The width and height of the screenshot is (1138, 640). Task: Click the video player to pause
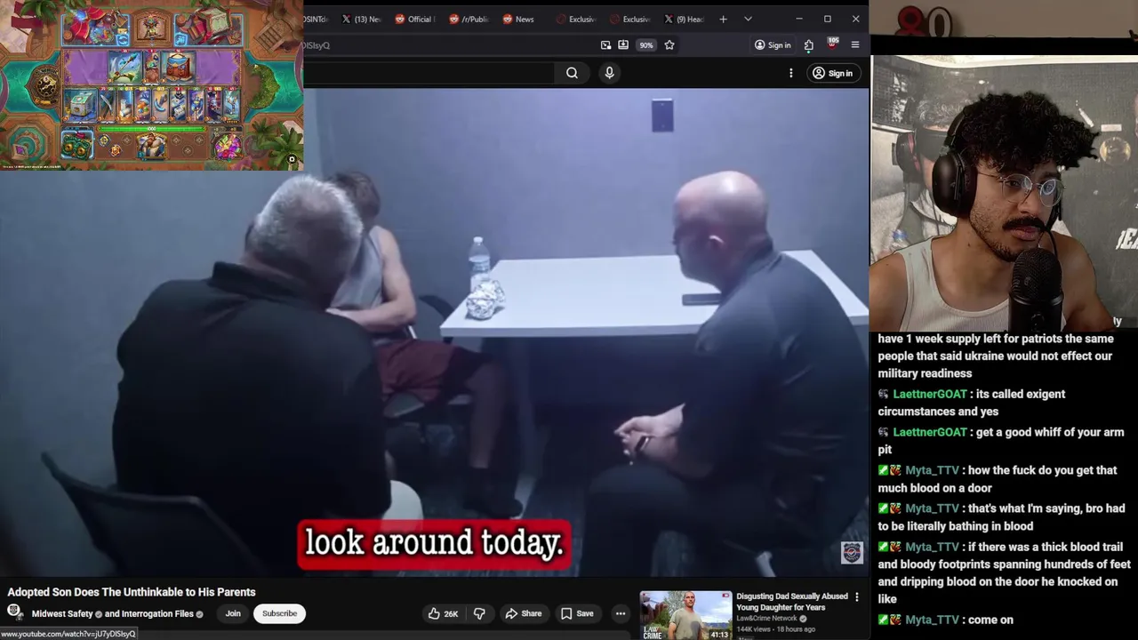pyautogui.click(x=435, y=333)
